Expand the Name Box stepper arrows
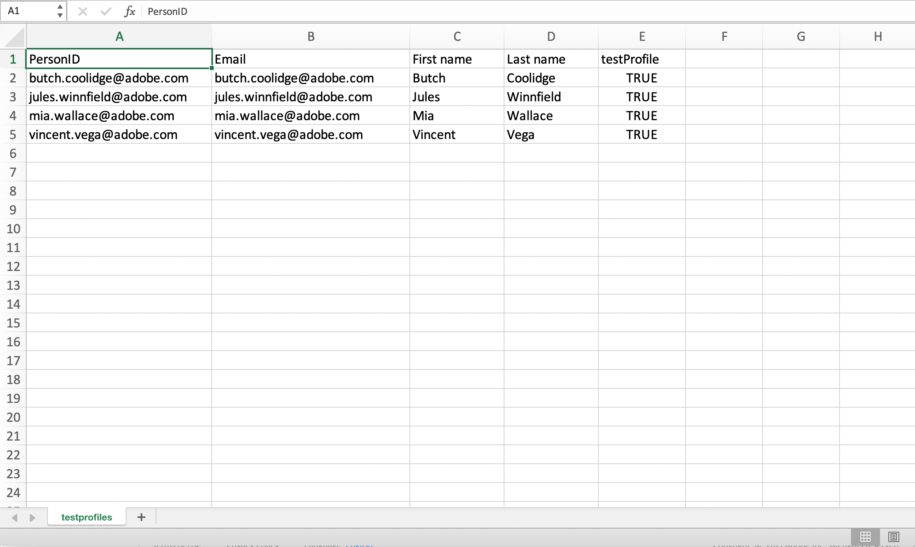 pyautogui.click(x=60, y=11)
